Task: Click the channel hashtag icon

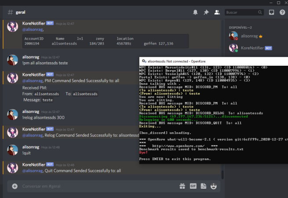Action: 10,12
